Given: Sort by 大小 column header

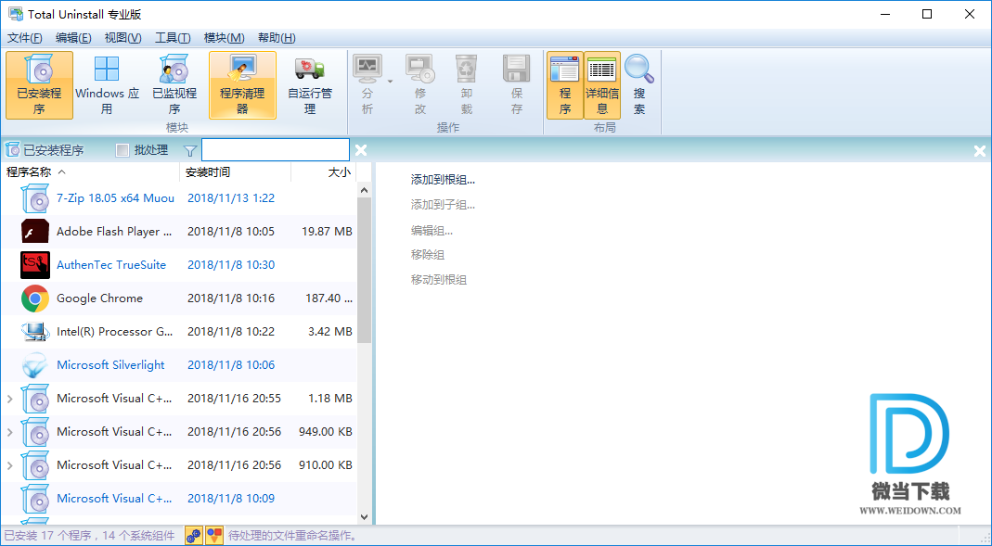Looking at the screenshot, I should tap(324, 171).
